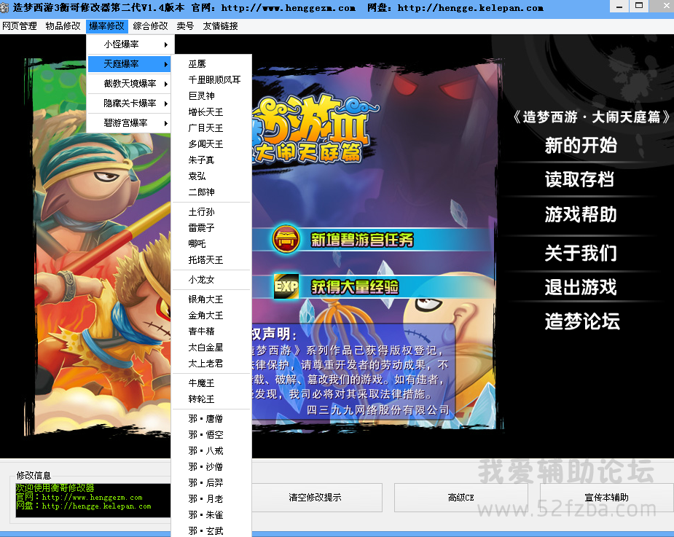The image size is (674, 537).
Task: Open 关于我们 about page
Action: [x=581, y=253]
